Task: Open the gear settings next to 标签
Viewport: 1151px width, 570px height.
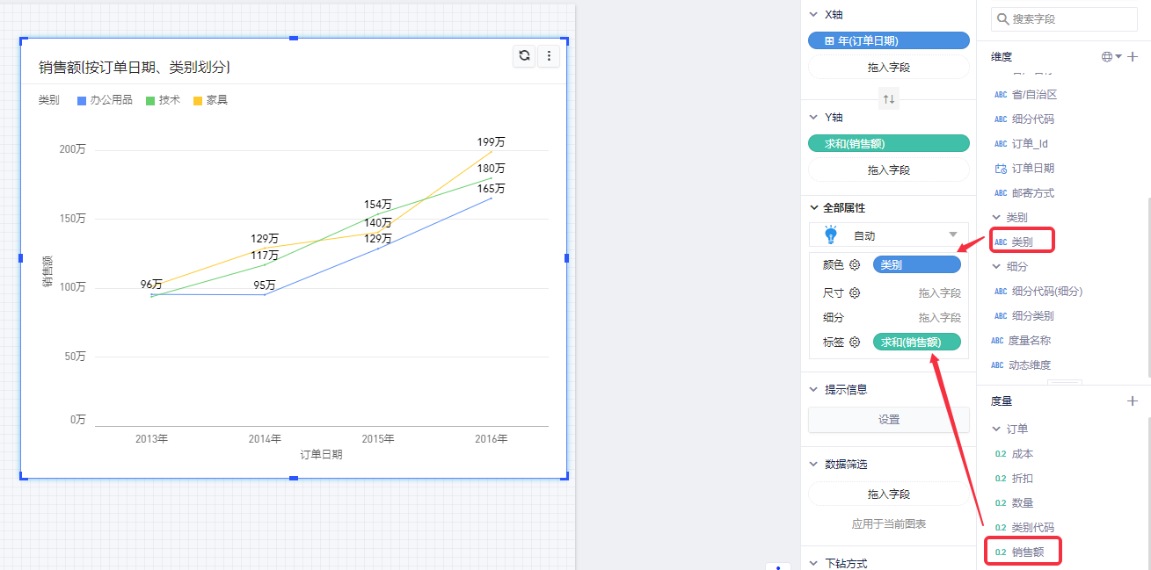Action: (x=855, y=343)
